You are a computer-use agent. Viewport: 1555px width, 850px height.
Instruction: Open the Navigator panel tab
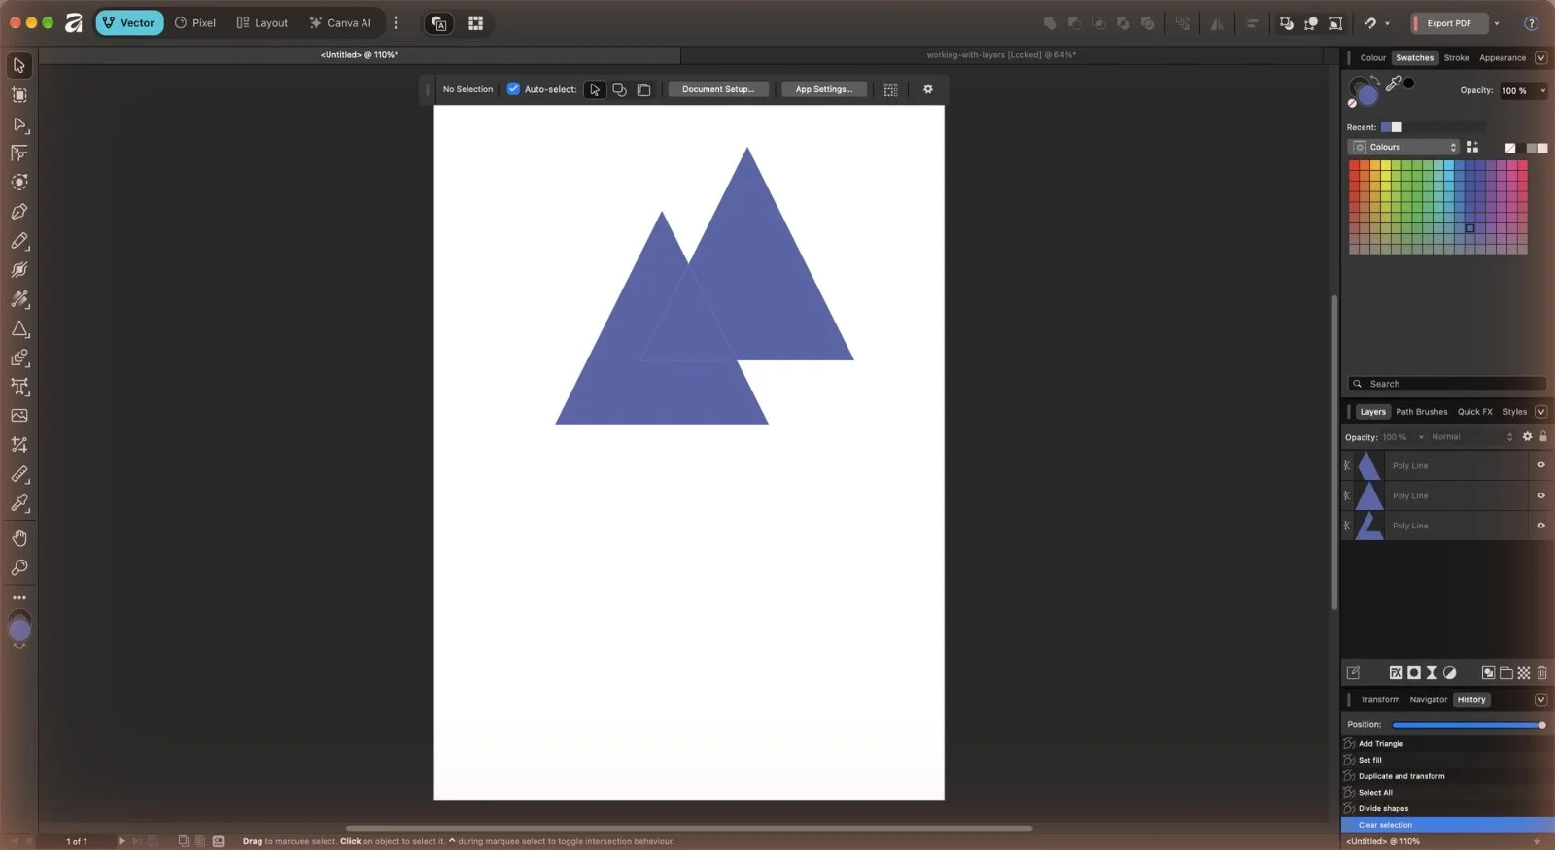click(x=1428, y=699)
